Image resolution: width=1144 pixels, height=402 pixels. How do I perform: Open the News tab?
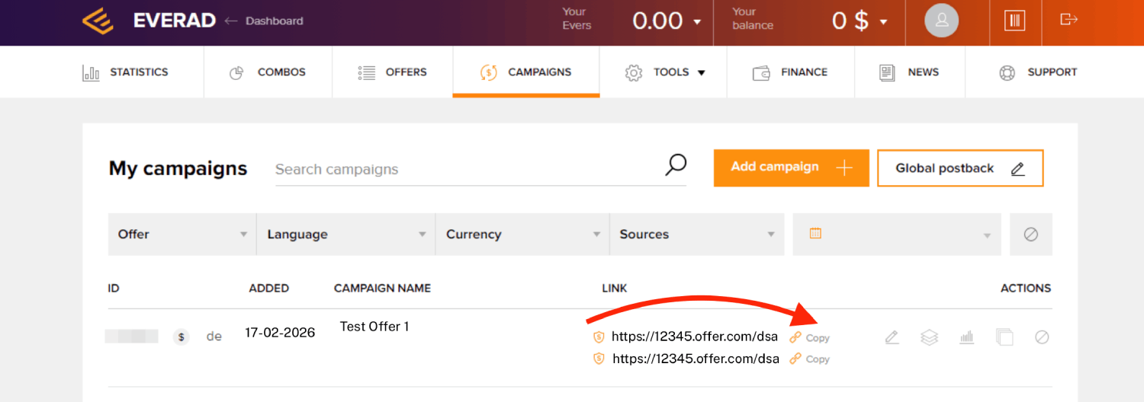pyautogui.click(x=909, y=72)
